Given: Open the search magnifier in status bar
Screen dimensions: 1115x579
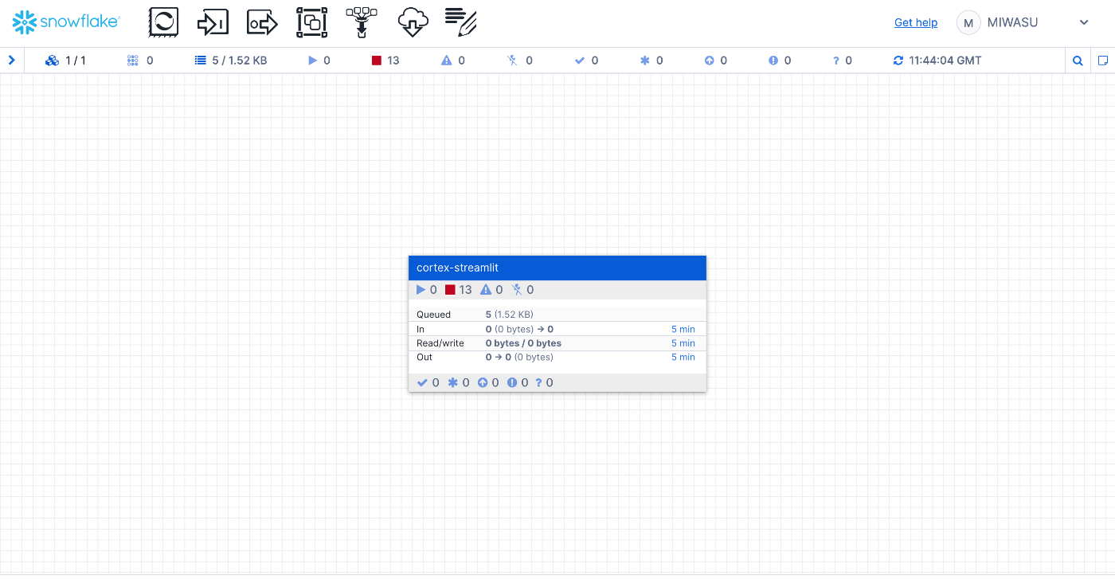Looking at the screenshot, I should point(1078,61).
